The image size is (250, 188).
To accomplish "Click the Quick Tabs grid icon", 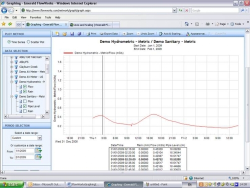I will pyautogui.click(x=18, y=24).
